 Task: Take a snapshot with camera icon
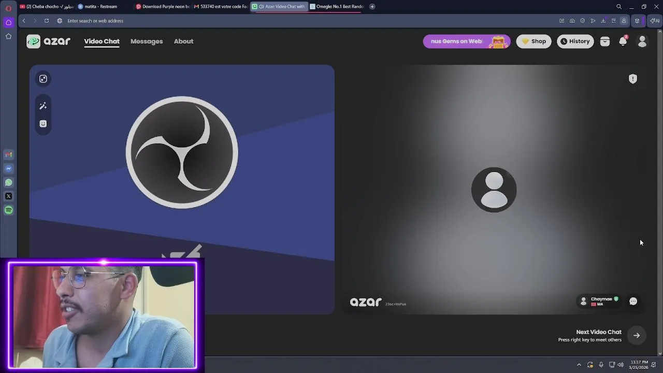click(572, 21)
